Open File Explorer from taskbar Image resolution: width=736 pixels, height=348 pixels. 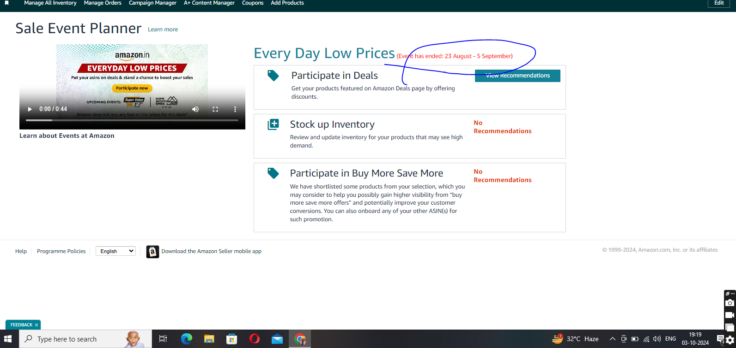(x=209, y=339)
